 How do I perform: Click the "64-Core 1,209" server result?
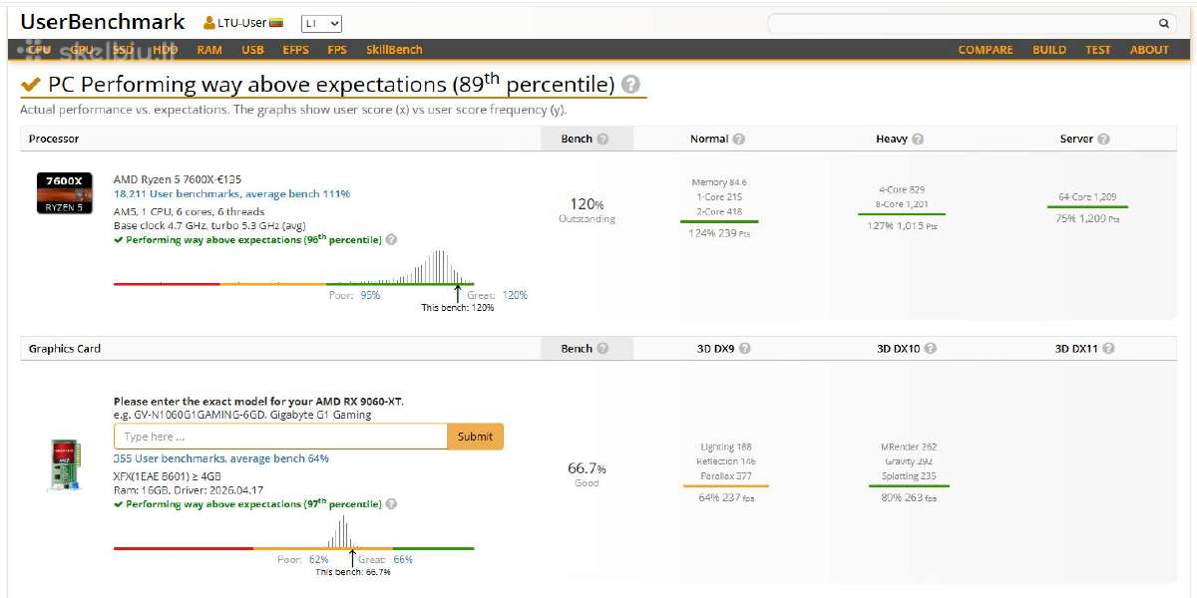pyautogui.click(x=1087, y=197)
